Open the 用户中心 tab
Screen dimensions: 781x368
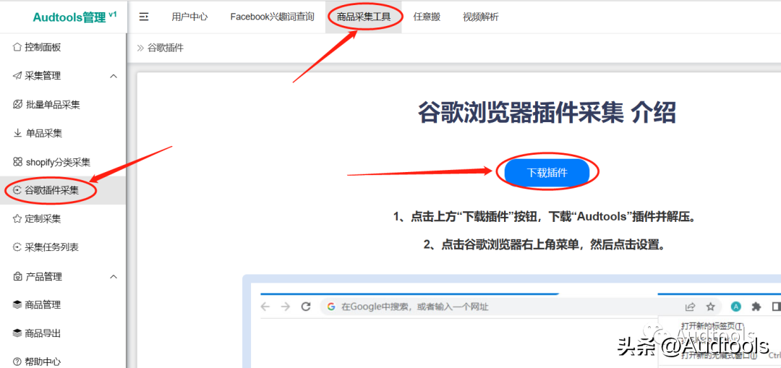pyautogui.click(x=189, y=17)
